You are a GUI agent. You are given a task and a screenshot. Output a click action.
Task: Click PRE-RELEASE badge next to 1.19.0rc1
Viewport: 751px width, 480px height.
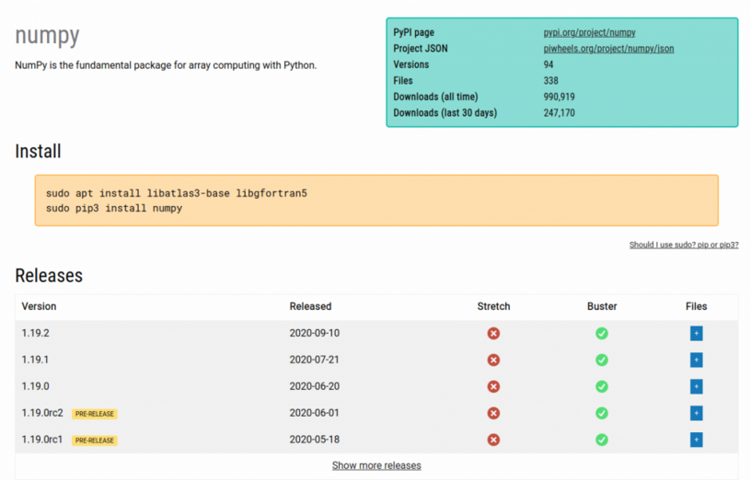click(95, 440)
